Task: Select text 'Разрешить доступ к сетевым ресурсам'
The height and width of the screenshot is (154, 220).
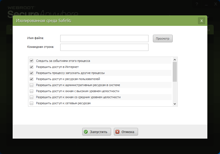Action: [63, 103]
